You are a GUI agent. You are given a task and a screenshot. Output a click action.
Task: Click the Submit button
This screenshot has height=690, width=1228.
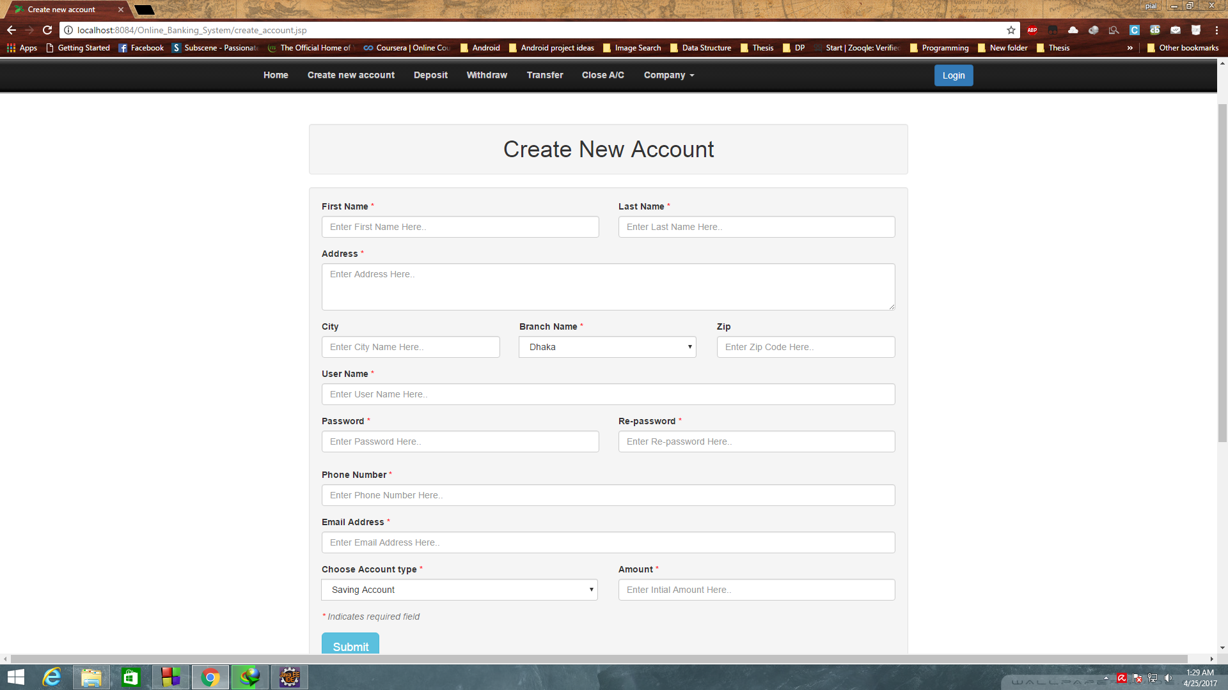(x=350, y=646)
